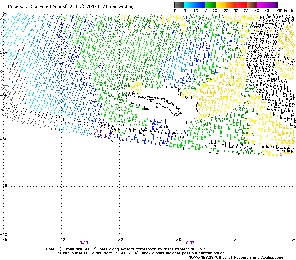Click the South Georgia island outline
The image size is (296, 260).
pyautogui.click(x=160, y=105)
